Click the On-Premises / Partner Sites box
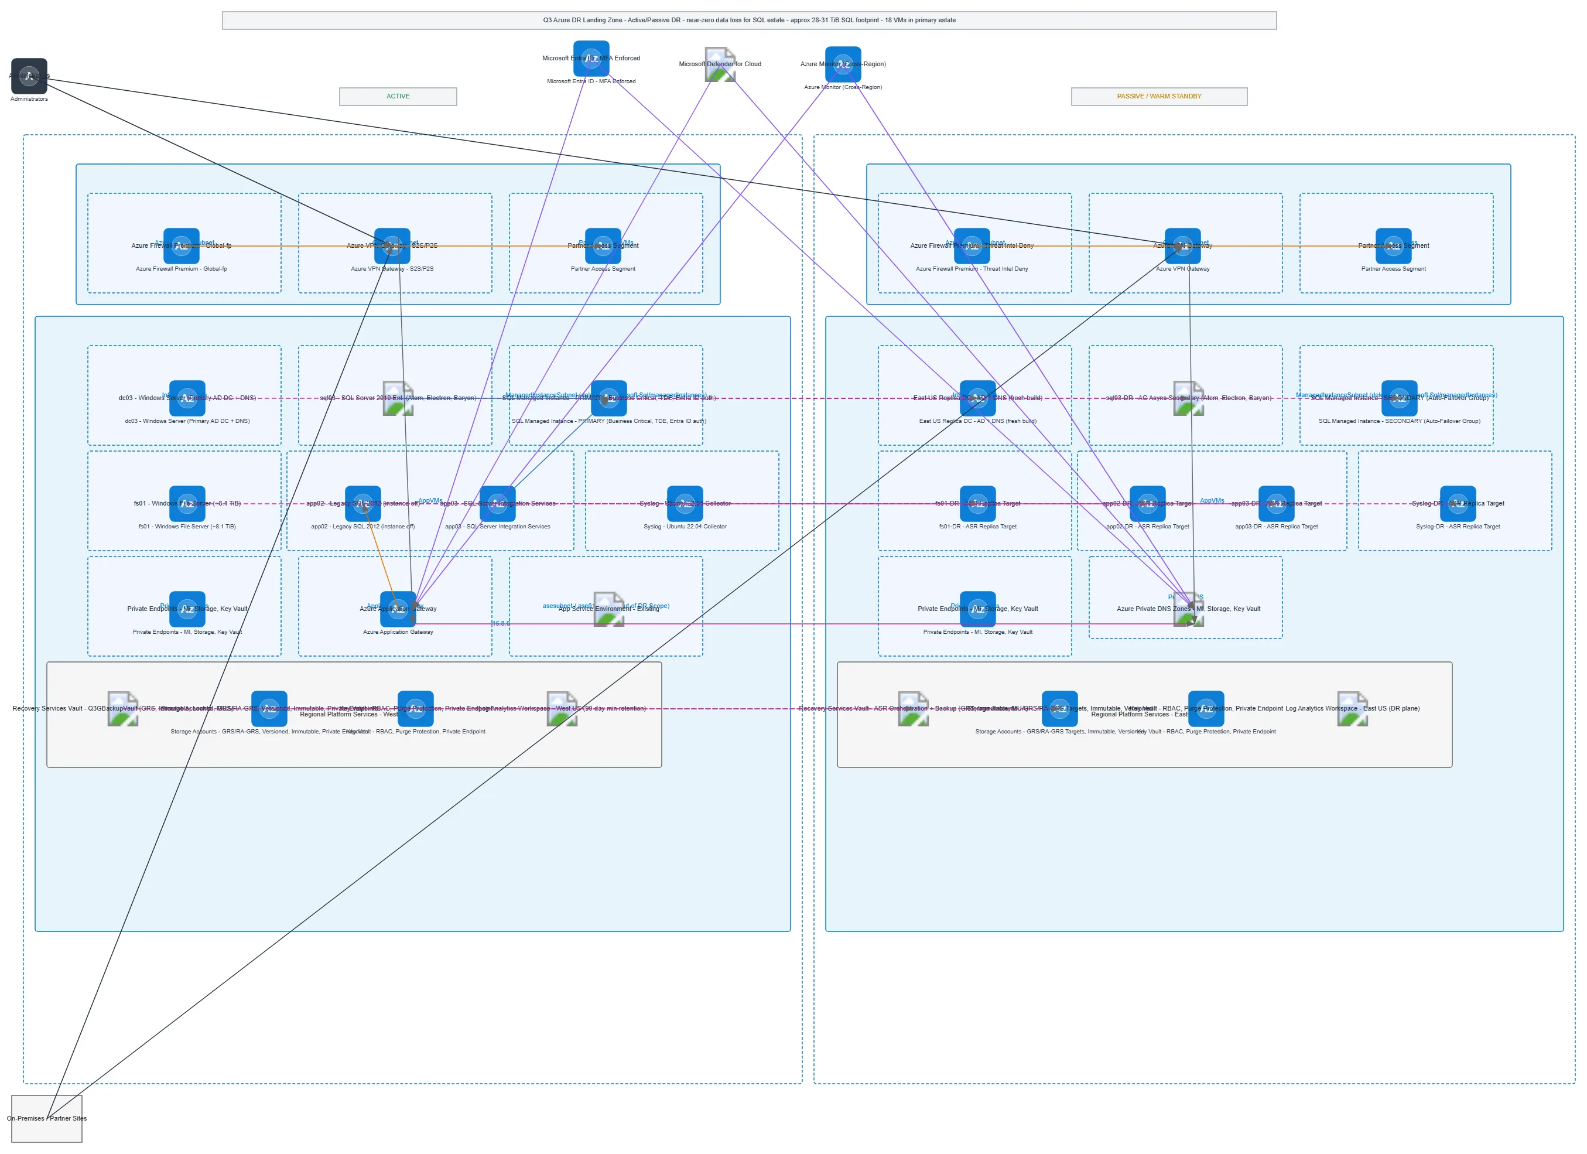1587x1154 pixels. (47, 1118)
